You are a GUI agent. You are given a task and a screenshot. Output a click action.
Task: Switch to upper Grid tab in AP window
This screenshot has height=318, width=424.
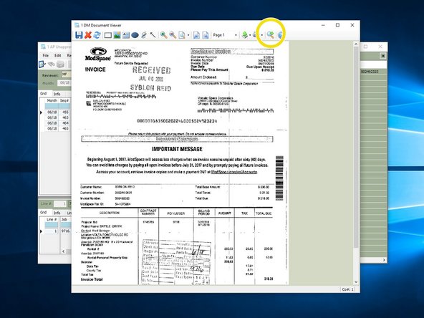(x=43, y=94)
